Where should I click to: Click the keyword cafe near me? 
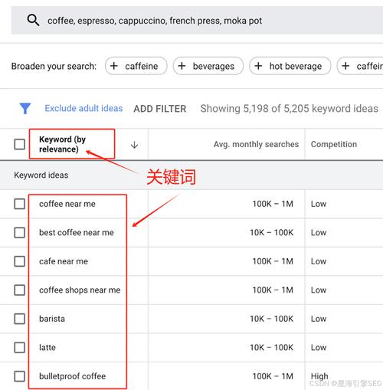point(64,261)
